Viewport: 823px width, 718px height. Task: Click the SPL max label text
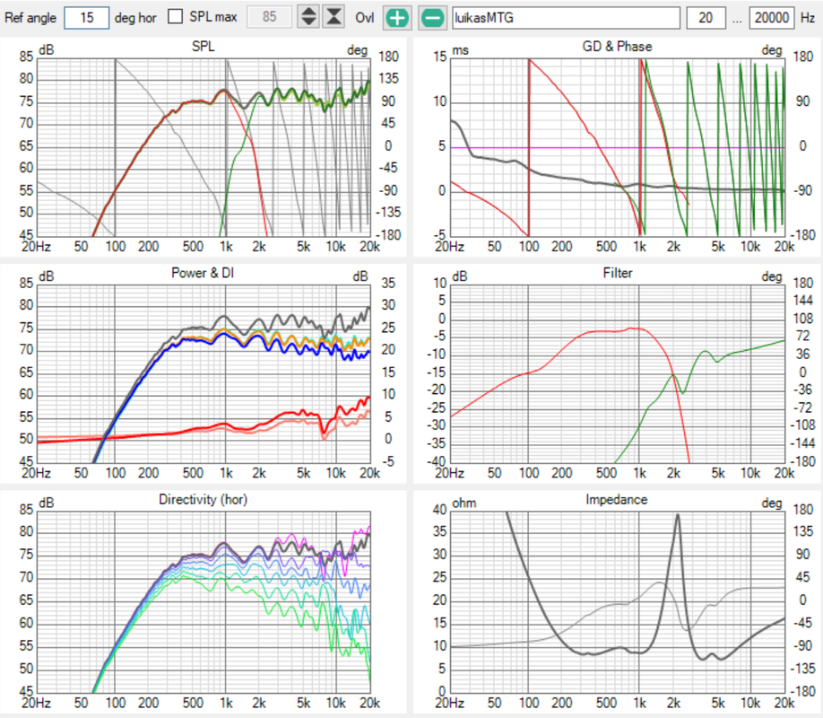(x=213, y=17)
